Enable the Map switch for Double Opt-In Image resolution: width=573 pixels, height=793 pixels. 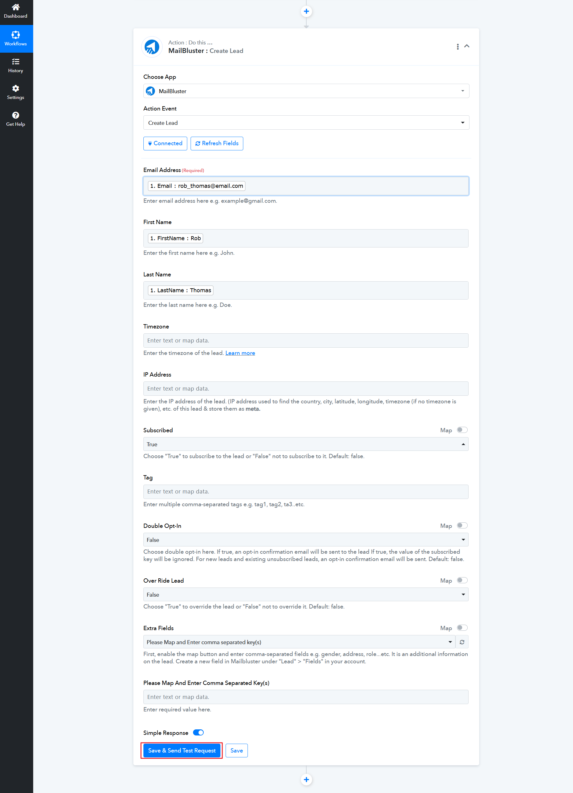coord(462,525)
